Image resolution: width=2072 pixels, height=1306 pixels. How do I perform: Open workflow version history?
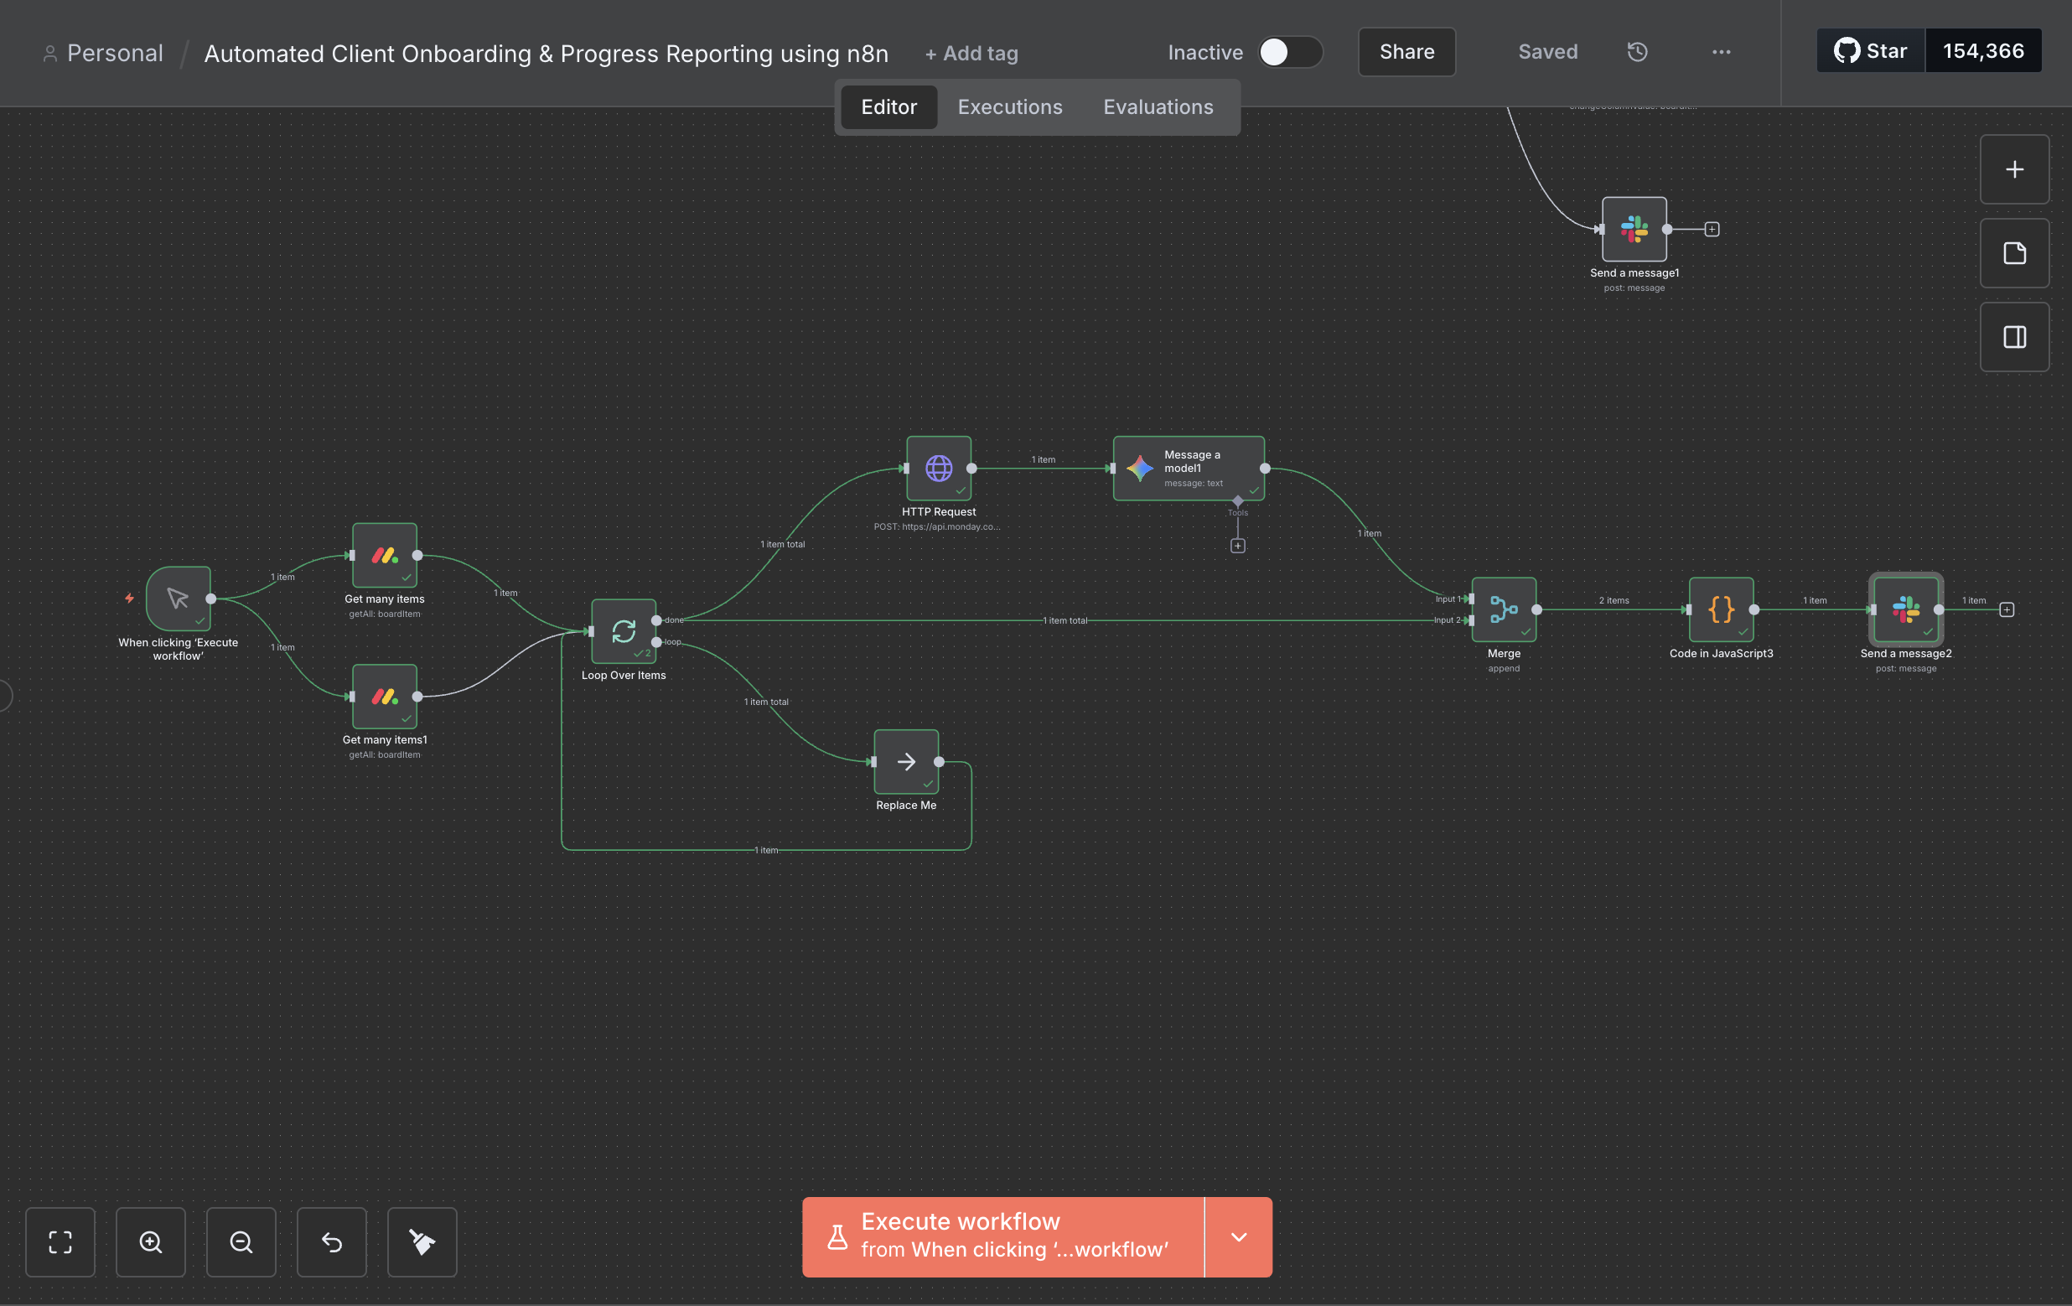1637,53
